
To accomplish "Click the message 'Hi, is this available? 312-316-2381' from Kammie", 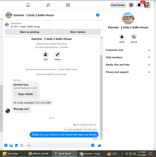I will click(32, 103).
